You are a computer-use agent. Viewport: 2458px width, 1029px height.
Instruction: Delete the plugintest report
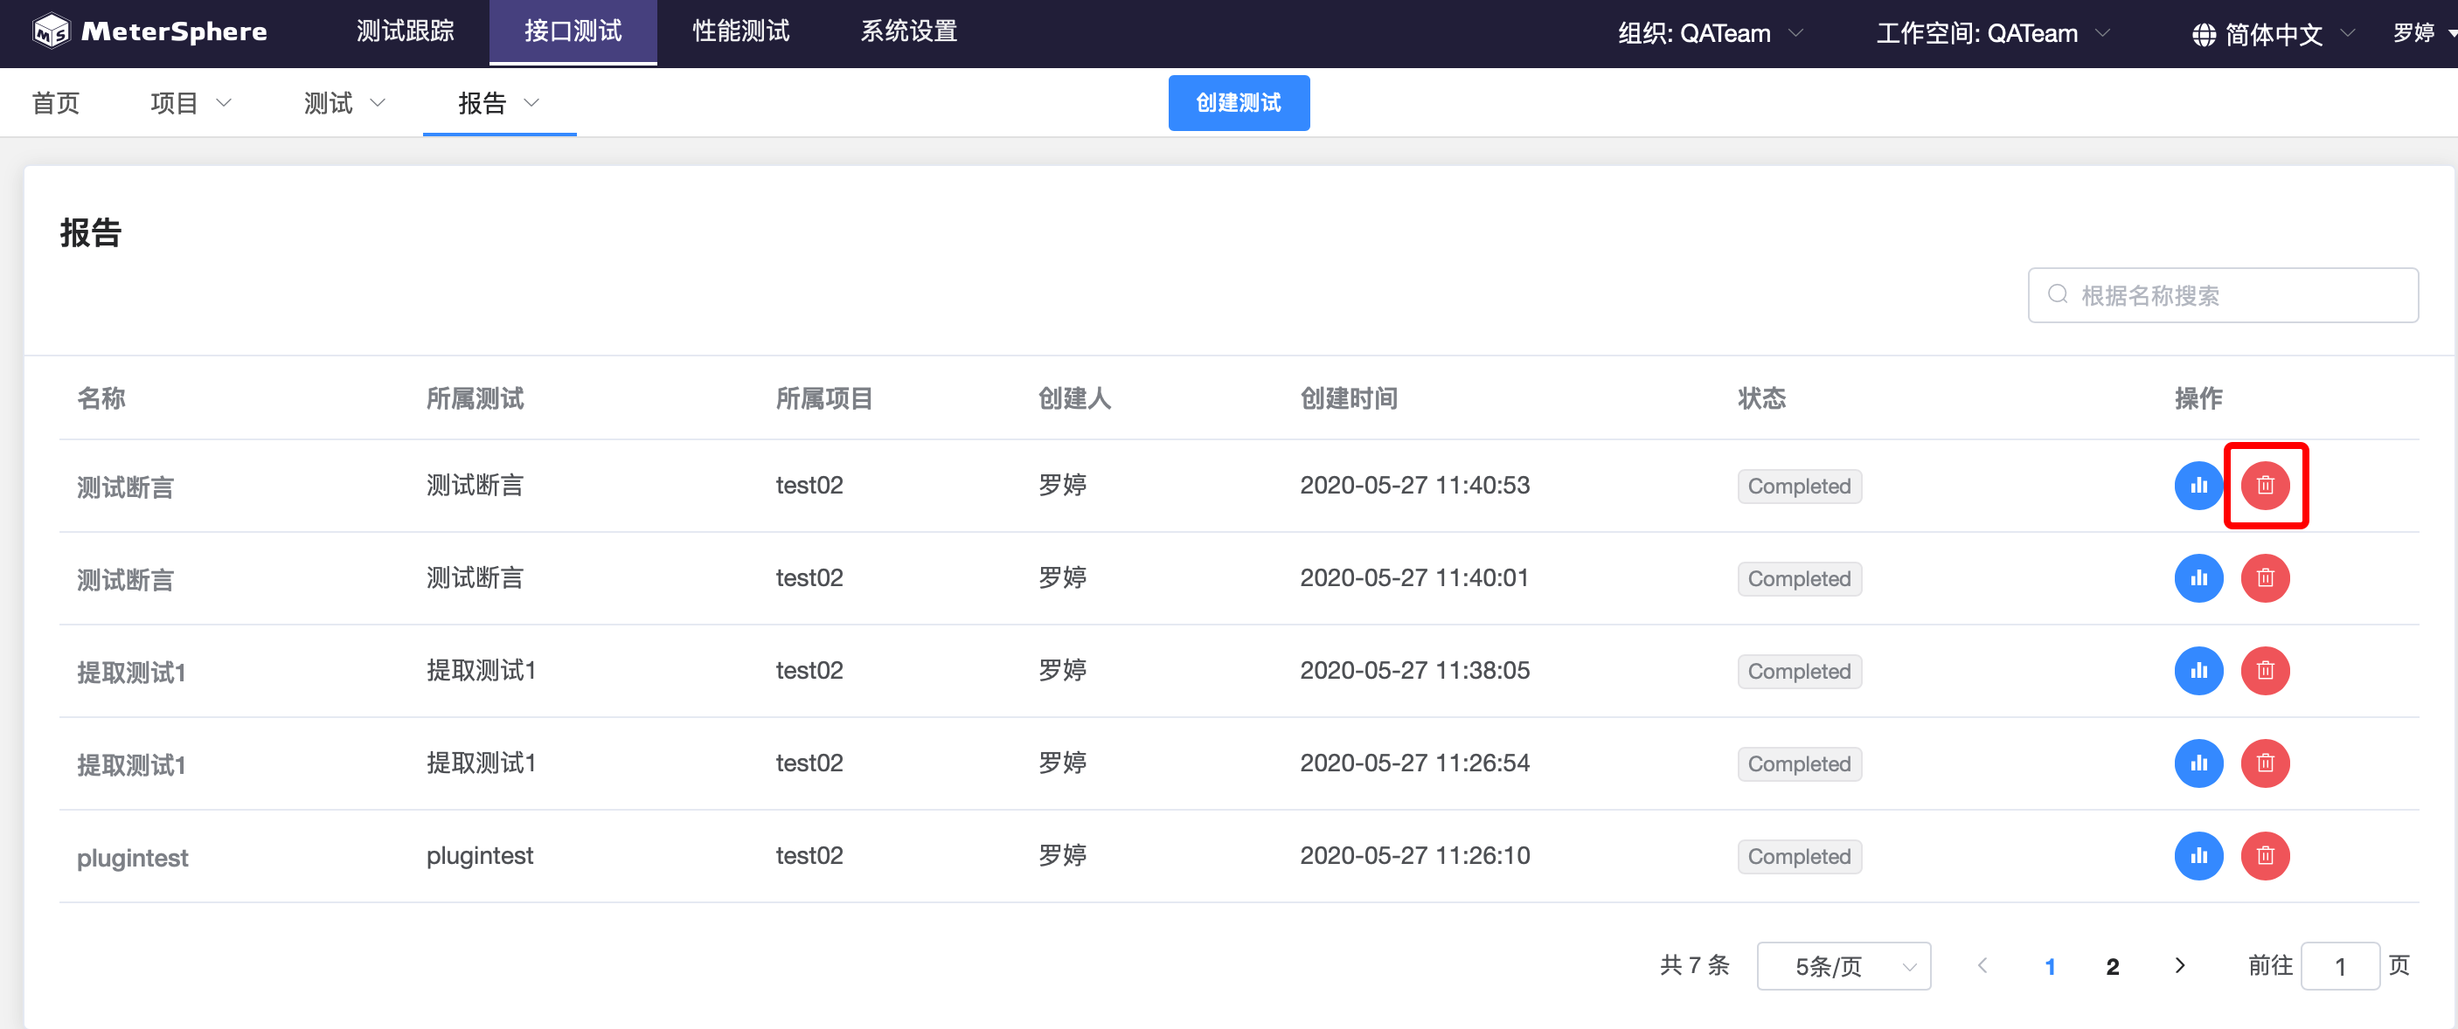2264,855
